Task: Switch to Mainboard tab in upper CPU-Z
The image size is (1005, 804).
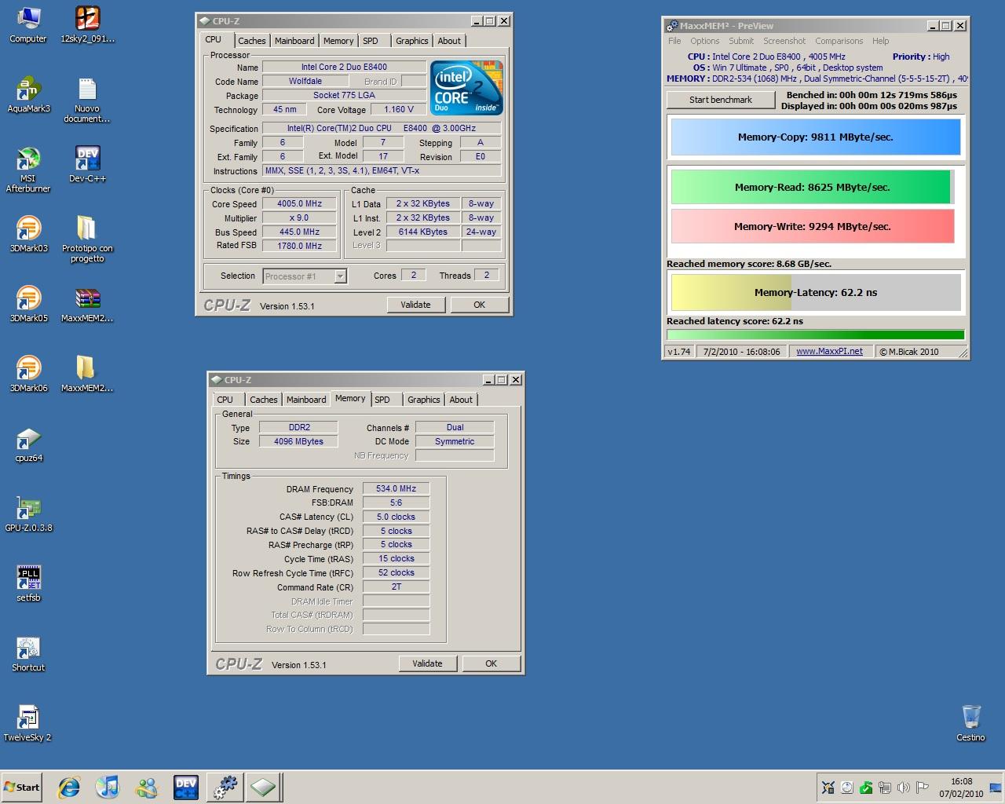Action: (294, 41)
